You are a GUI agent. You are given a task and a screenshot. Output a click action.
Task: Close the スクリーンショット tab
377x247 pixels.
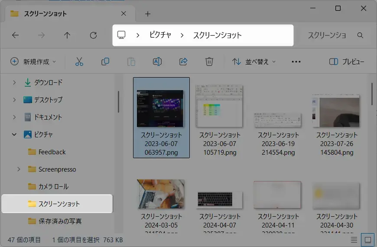[123, 14]
